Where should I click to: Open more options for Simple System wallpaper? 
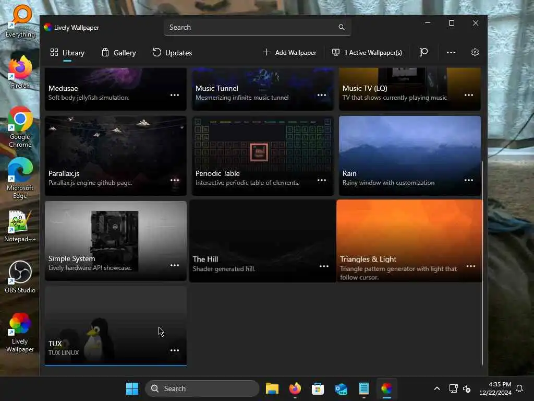[175, 265]
